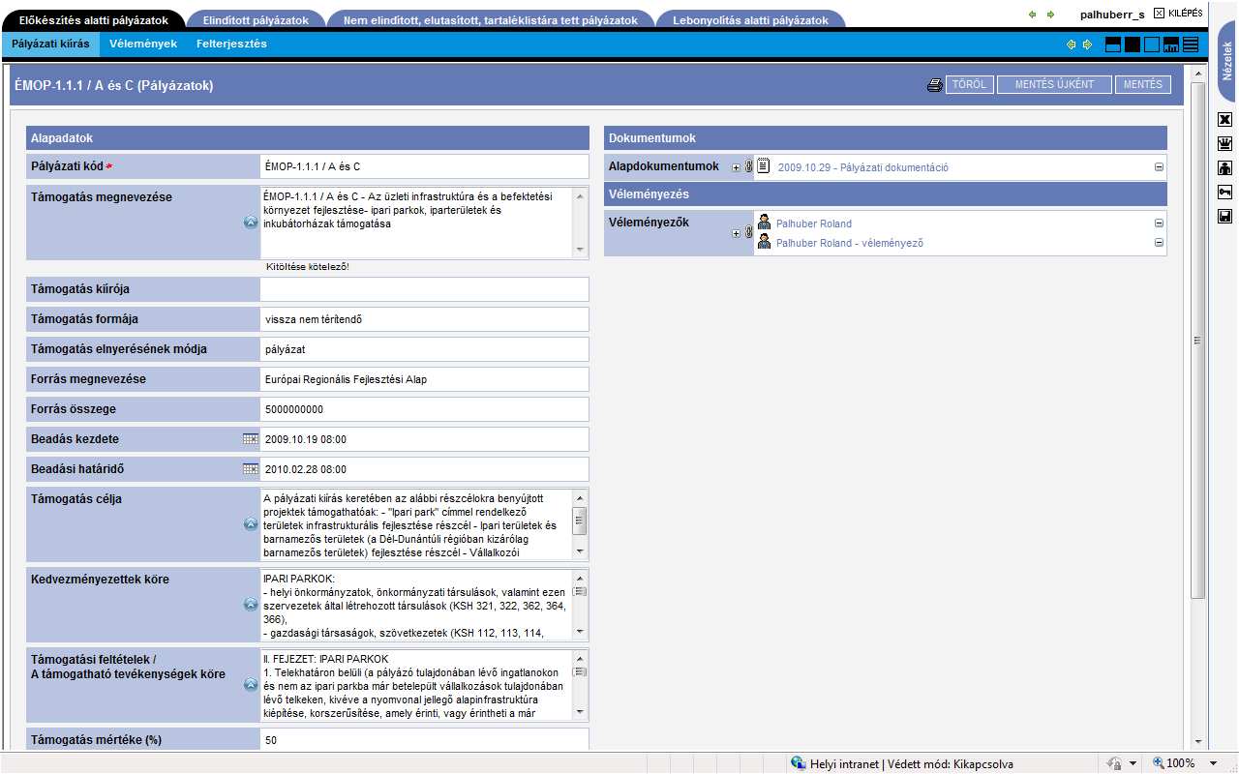The image size is (1239, 774).
Task: Click scrollbar thumb in Támogatás célja textarea
Action: click(x=579, y=521)
